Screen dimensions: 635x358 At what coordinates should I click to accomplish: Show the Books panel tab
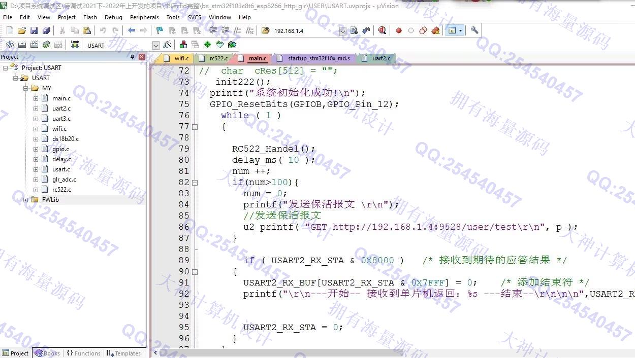pyautogui.click(x=47, y=353)
